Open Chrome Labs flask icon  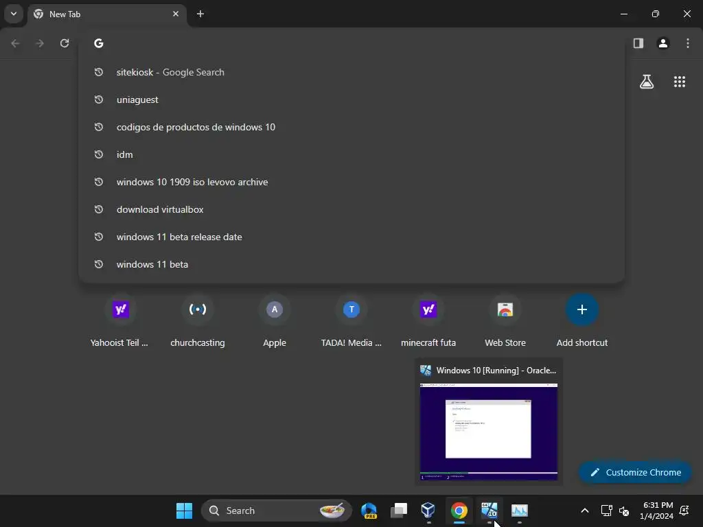(647, 82)
